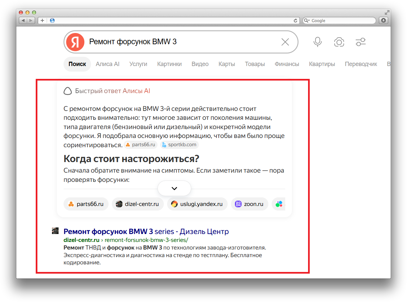407x302 pixels.
Task: Open browser downloads icon
Action: click(x=384, y=20)
